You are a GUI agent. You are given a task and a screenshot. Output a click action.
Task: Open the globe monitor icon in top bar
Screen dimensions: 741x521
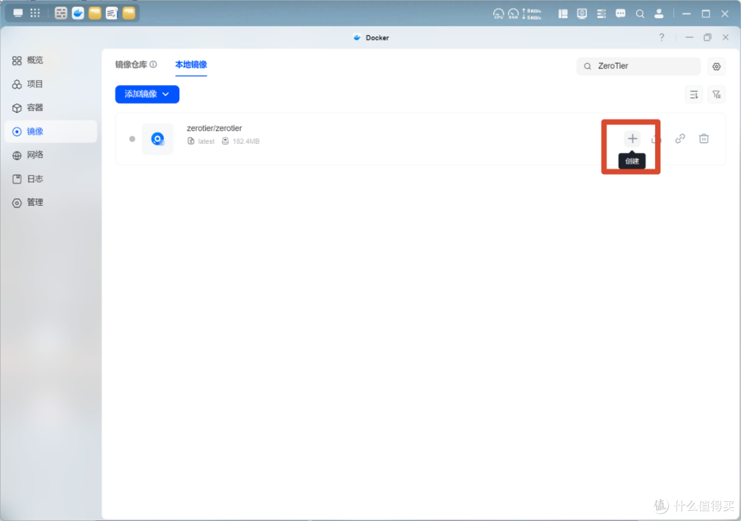tap(582, 14)
